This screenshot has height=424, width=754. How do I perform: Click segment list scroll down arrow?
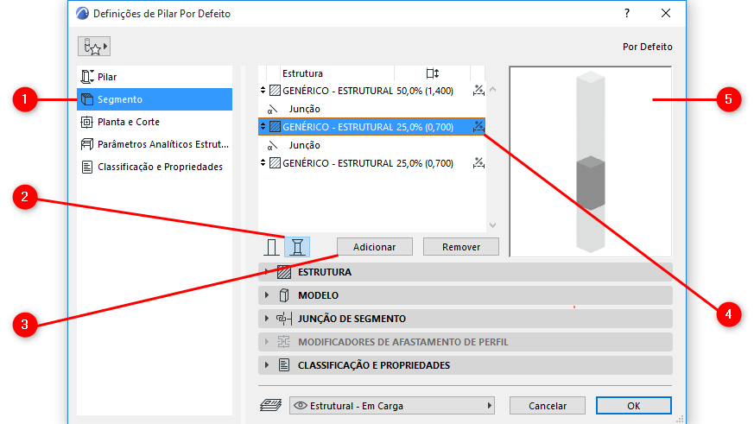pyautogui.click(x=493, y=225)
